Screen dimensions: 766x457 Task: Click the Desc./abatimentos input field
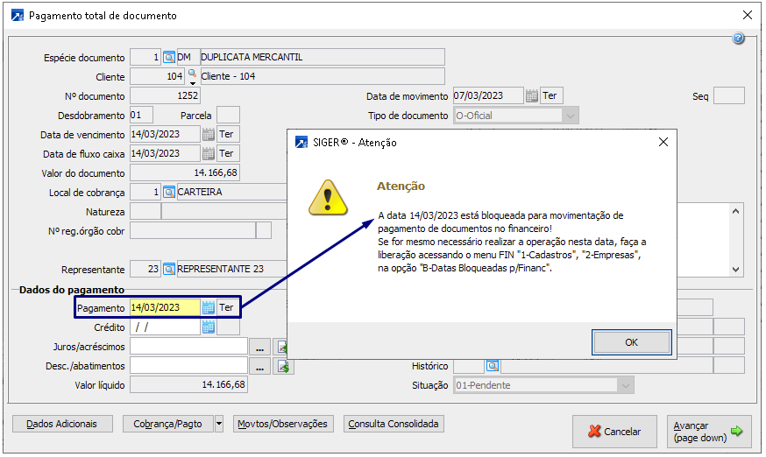tap(188, 366)
